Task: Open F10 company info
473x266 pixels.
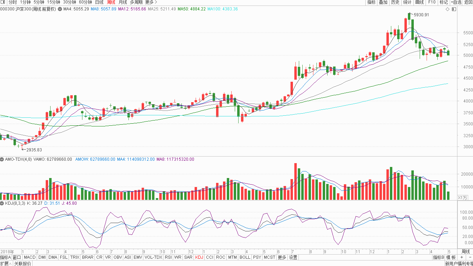Action: 431,2
